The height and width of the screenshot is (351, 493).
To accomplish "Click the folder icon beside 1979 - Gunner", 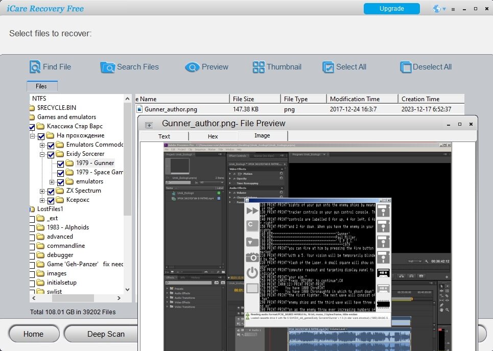I will tap(69, 162).
